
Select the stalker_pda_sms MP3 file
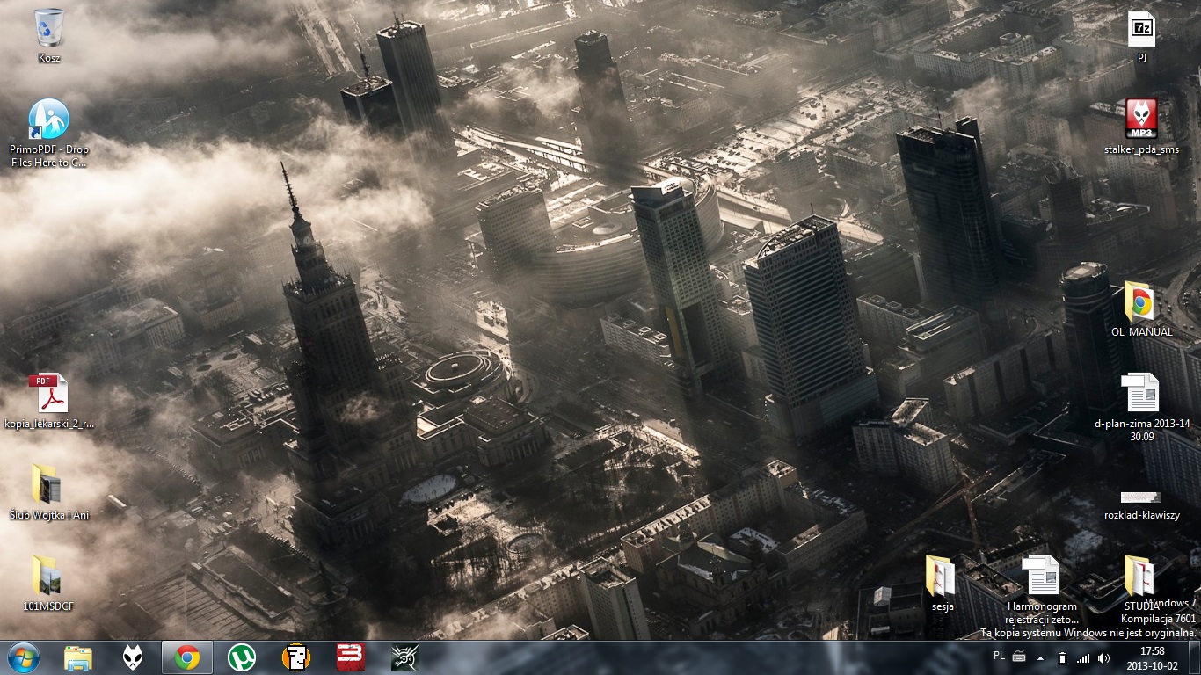[1141, 120]
